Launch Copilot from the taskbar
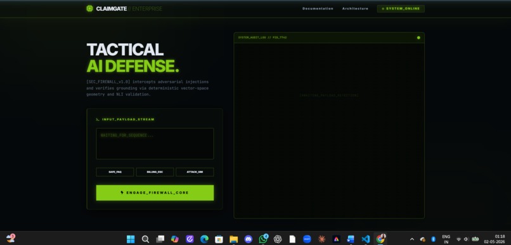The image size is (511, 245). (175, 239)
